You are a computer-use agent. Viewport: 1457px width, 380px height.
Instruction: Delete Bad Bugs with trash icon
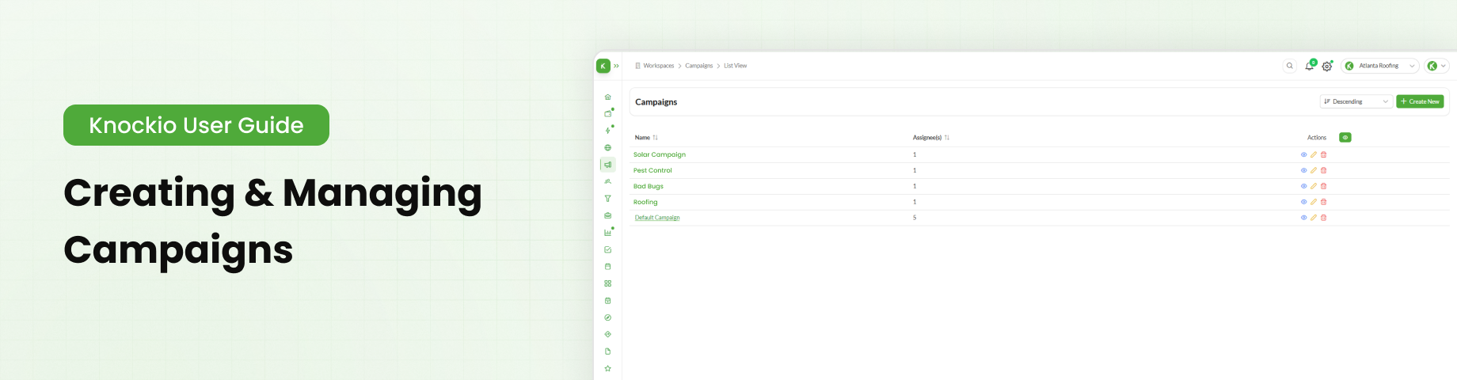coord(1323,186)
